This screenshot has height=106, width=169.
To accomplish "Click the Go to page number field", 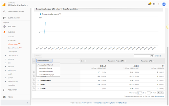I will point(149,93).
